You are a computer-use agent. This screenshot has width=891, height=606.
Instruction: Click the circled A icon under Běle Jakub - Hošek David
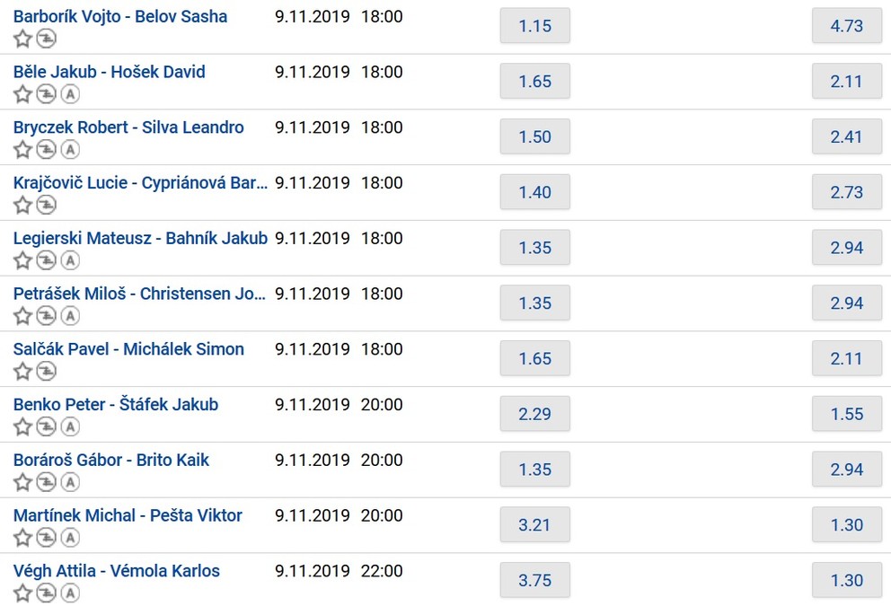(69, 94)
